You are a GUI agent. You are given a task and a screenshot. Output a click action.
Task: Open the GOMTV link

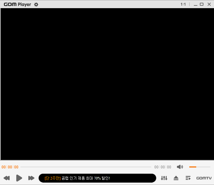pyautogui.click(x=204, y=178)
